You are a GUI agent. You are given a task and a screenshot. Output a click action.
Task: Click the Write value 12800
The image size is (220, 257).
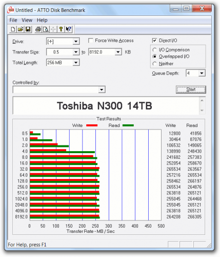[x=174, y=133]
